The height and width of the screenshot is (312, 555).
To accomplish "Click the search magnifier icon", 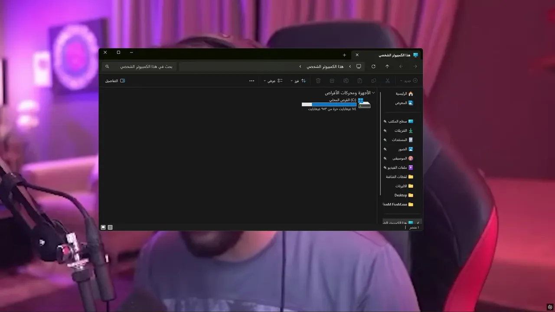I will click(108, 66).
